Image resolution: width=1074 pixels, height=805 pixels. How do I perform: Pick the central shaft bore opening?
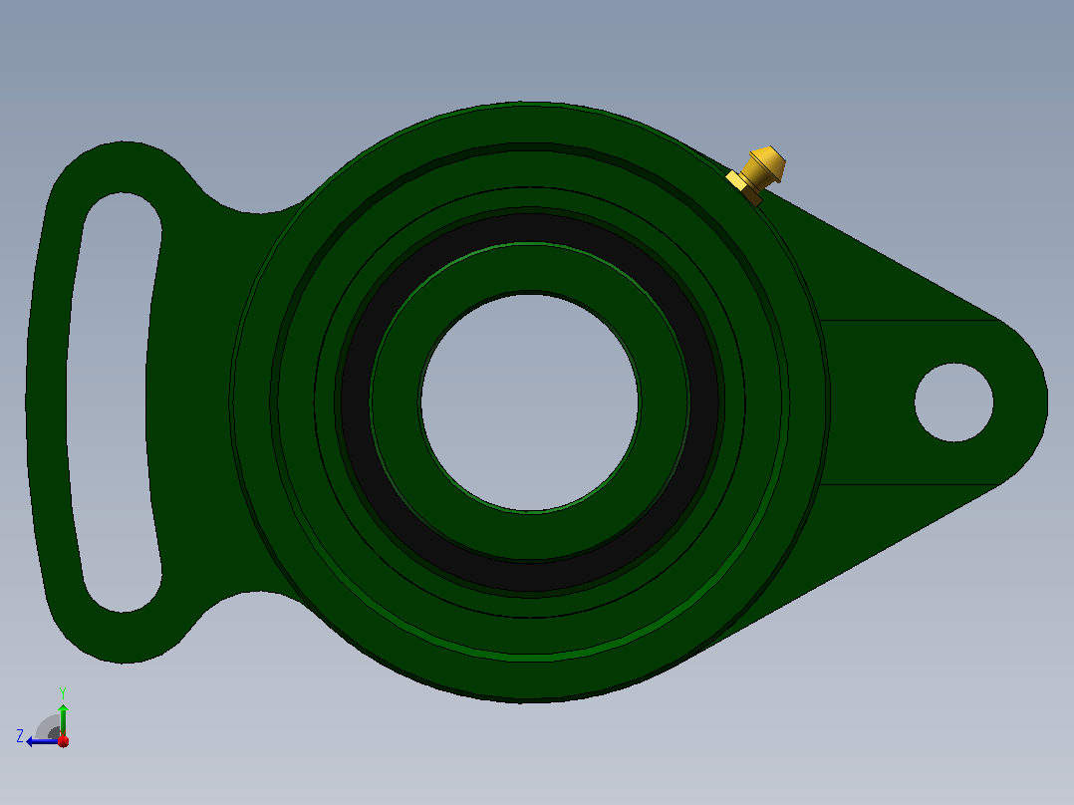point(529,402)
